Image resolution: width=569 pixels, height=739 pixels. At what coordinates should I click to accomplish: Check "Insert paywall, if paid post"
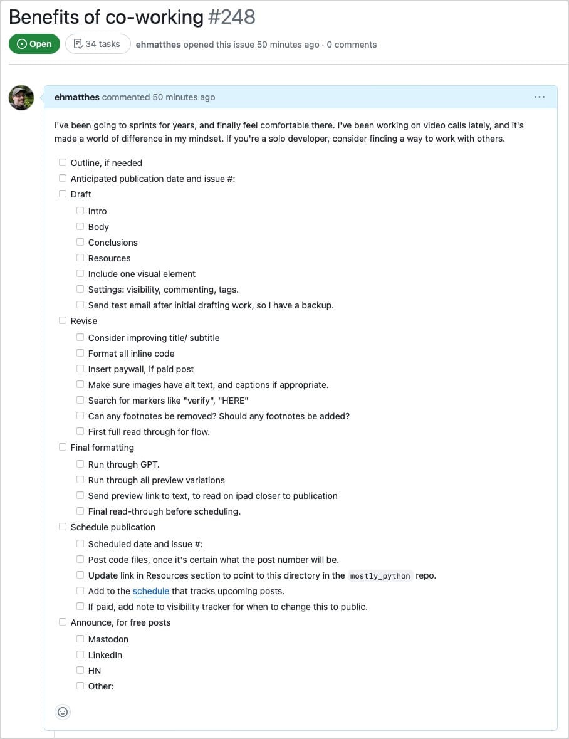pos(80,368)
